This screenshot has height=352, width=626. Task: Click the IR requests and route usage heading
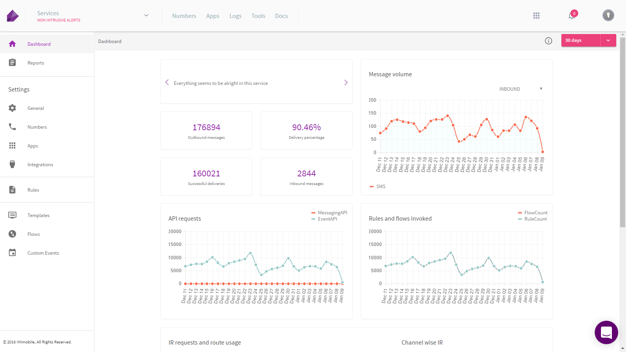pos(205,343)
